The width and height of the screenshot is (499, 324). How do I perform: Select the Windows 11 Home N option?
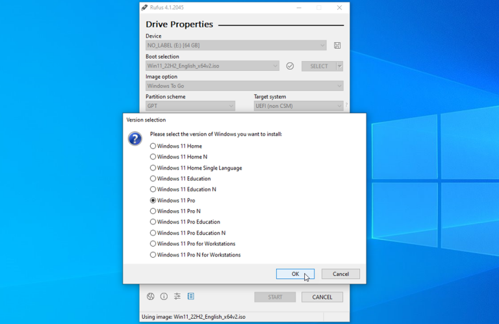[x=179, y=157]
